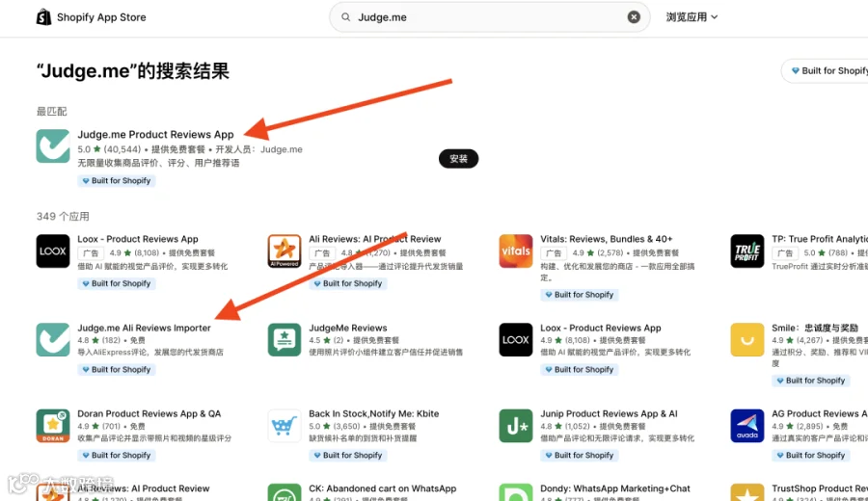Viewport: 868px width, 501px height.
Task: Open Doran Product Reviews App & QA title
Action: [x=149, y=413]
